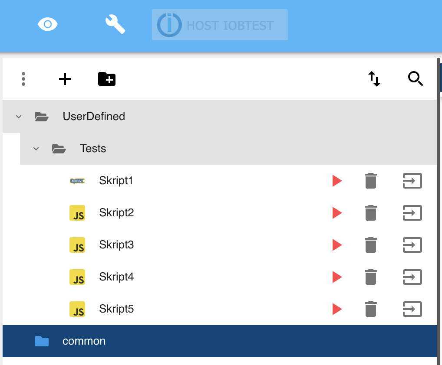
Task: Open the three-dot options menu
Action: point(23,79)
